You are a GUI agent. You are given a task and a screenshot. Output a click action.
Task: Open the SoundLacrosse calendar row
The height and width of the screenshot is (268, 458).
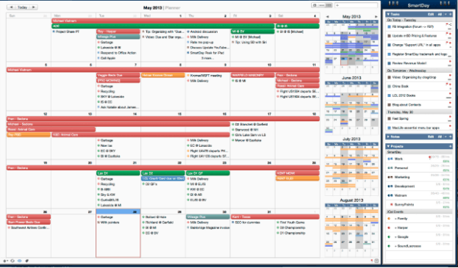click(x=419, y=246)
